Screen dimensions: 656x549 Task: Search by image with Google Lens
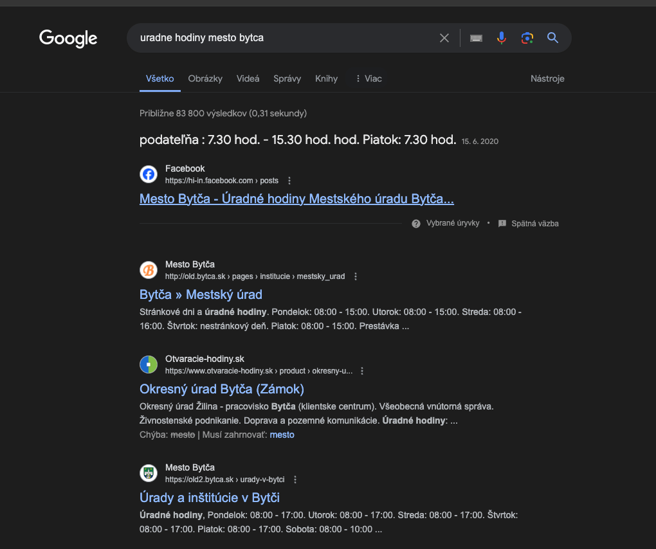point(527,38)
